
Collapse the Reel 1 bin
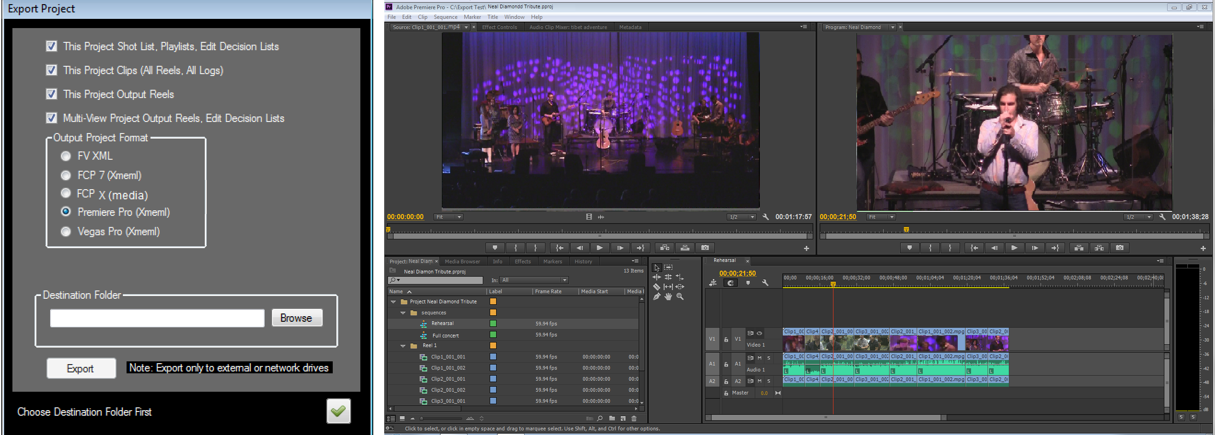point(403,346)
